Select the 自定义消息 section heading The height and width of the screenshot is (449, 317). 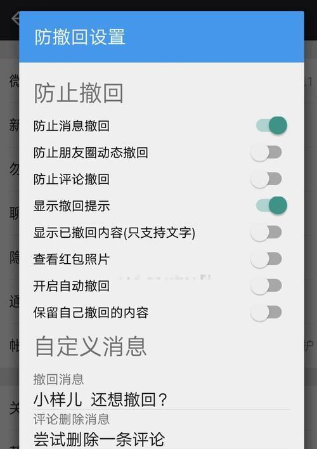point(91,346)
